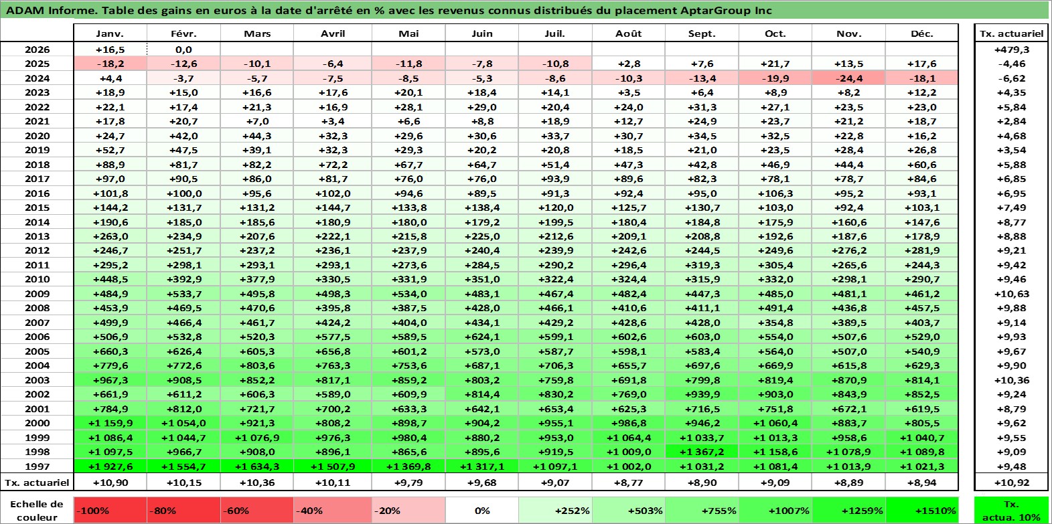Select actuarial rate '+10,36' for 2003
The width and height of the screenshot is (1052, 524).
click(x=1011, y=380)
